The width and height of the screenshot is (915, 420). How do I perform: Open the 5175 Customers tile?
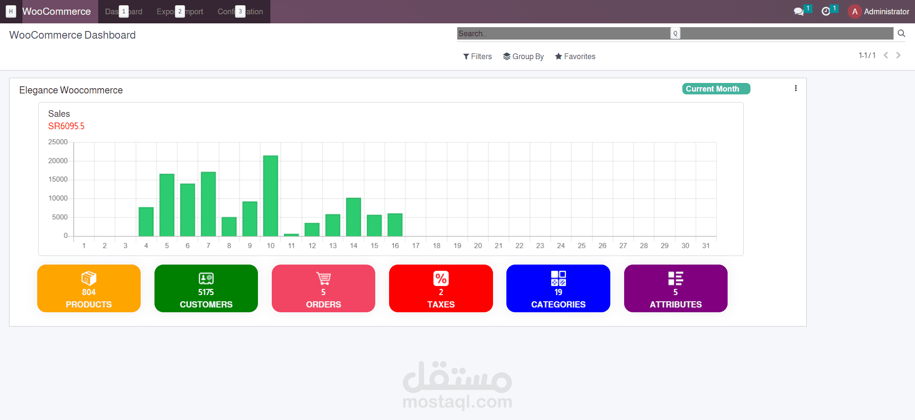point(206,288)
